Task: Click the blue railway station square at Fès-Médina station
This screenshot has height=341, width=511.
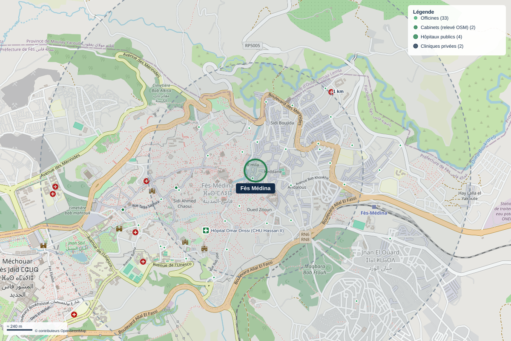Action: click(x=374, y=207)
